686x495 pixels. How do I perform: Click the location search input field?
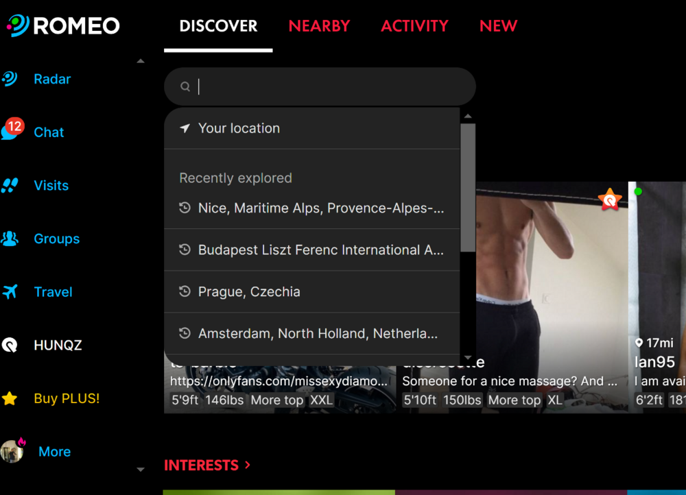pyautogui.click(x=329, y=86)
